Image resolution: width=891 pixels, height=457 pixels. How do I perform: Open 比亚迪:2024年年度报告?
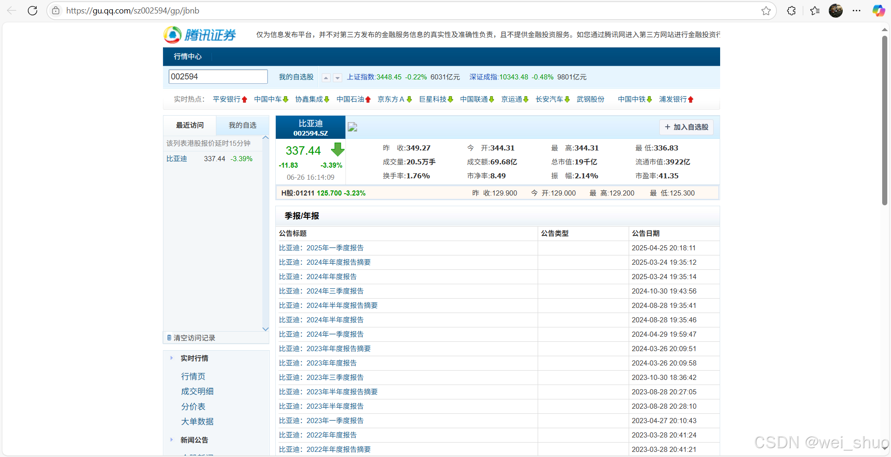pos(318,277)
